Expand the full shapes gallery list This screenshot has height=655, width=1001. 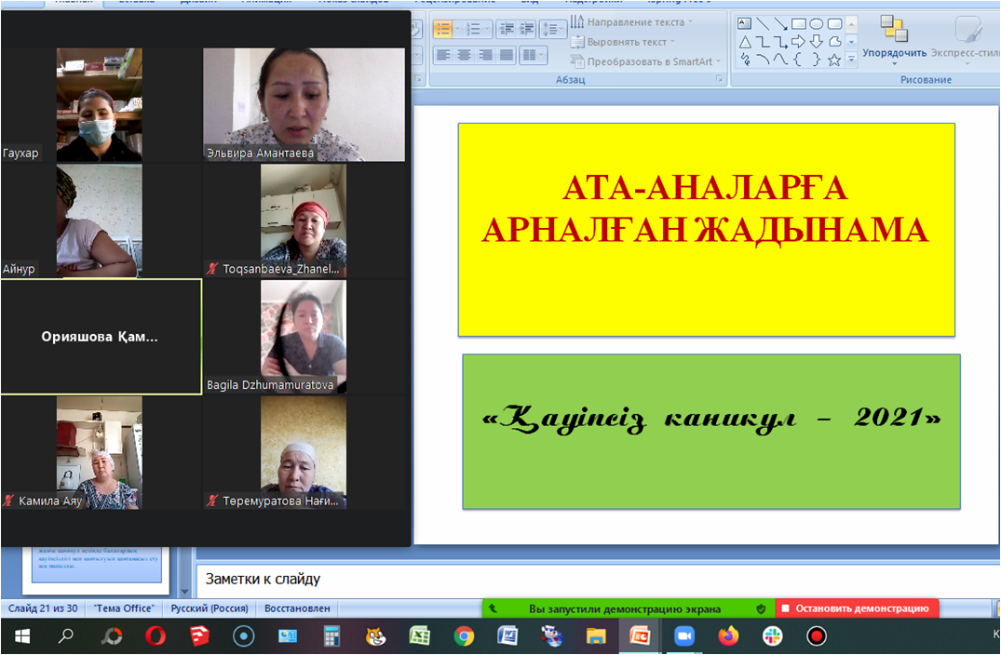click(x=851, y=60)
